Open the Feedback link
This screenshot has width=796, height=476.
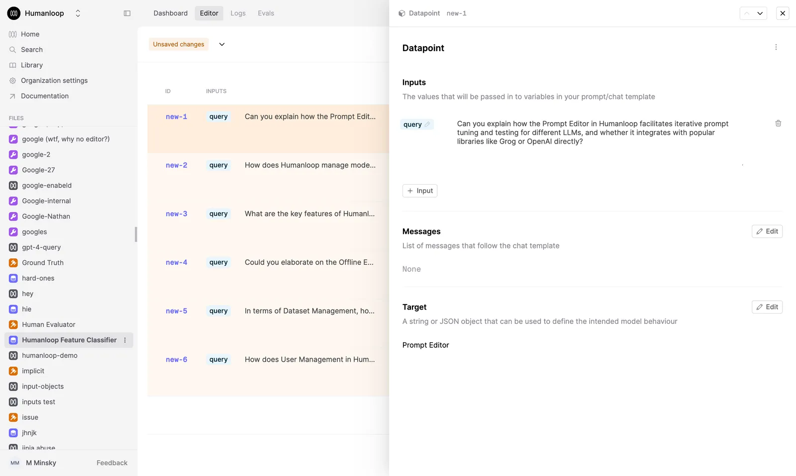coord(112,463)
